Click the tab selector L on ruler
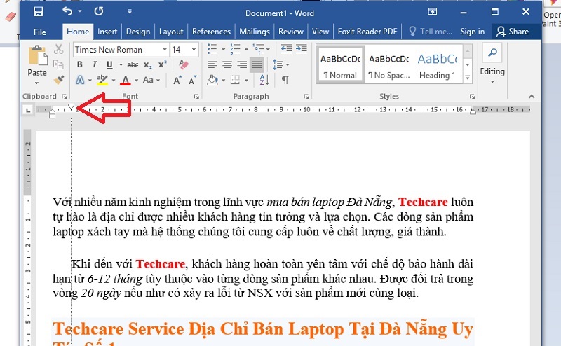The width and height of the screenshot is (561, 346). coord(28,110)
